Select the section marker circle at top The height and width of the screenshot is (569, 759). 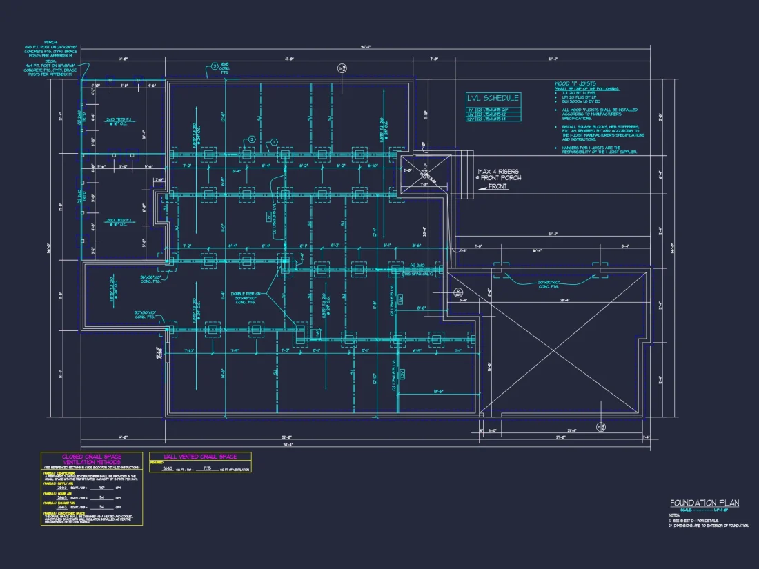point(341,68)
